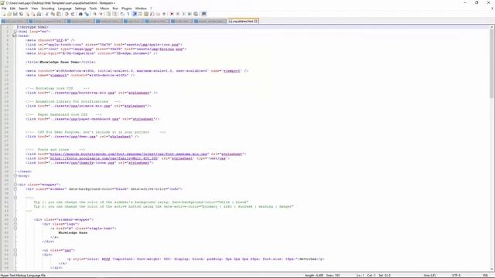
Task: Click the Ln : 1 status entry
Action: click(360, 276)
